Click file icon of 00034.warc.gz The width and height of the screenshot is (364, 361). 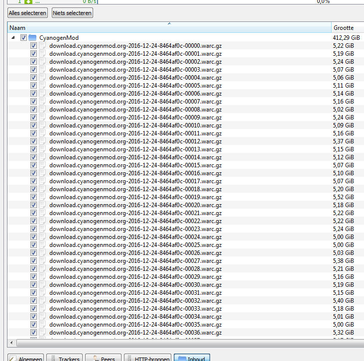42,316
